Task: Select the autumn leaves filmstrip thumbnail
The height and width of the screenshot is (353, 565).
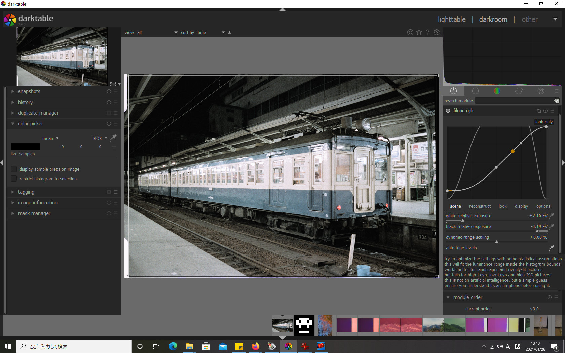Action: pos(325,325)
